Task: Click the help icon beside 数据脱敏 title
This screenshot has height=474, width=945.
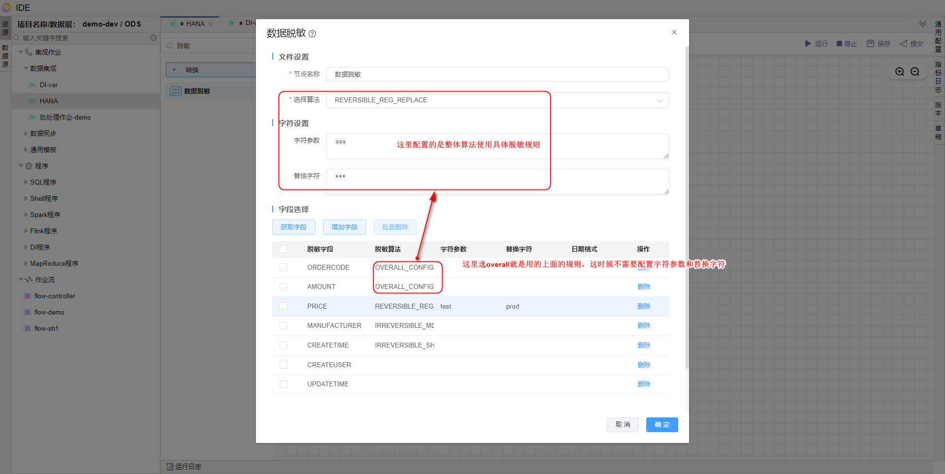Action: tap(312, 34)
